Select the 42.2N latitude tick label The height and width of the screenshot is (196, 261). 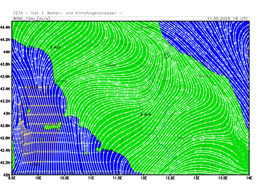pos(5,162)
